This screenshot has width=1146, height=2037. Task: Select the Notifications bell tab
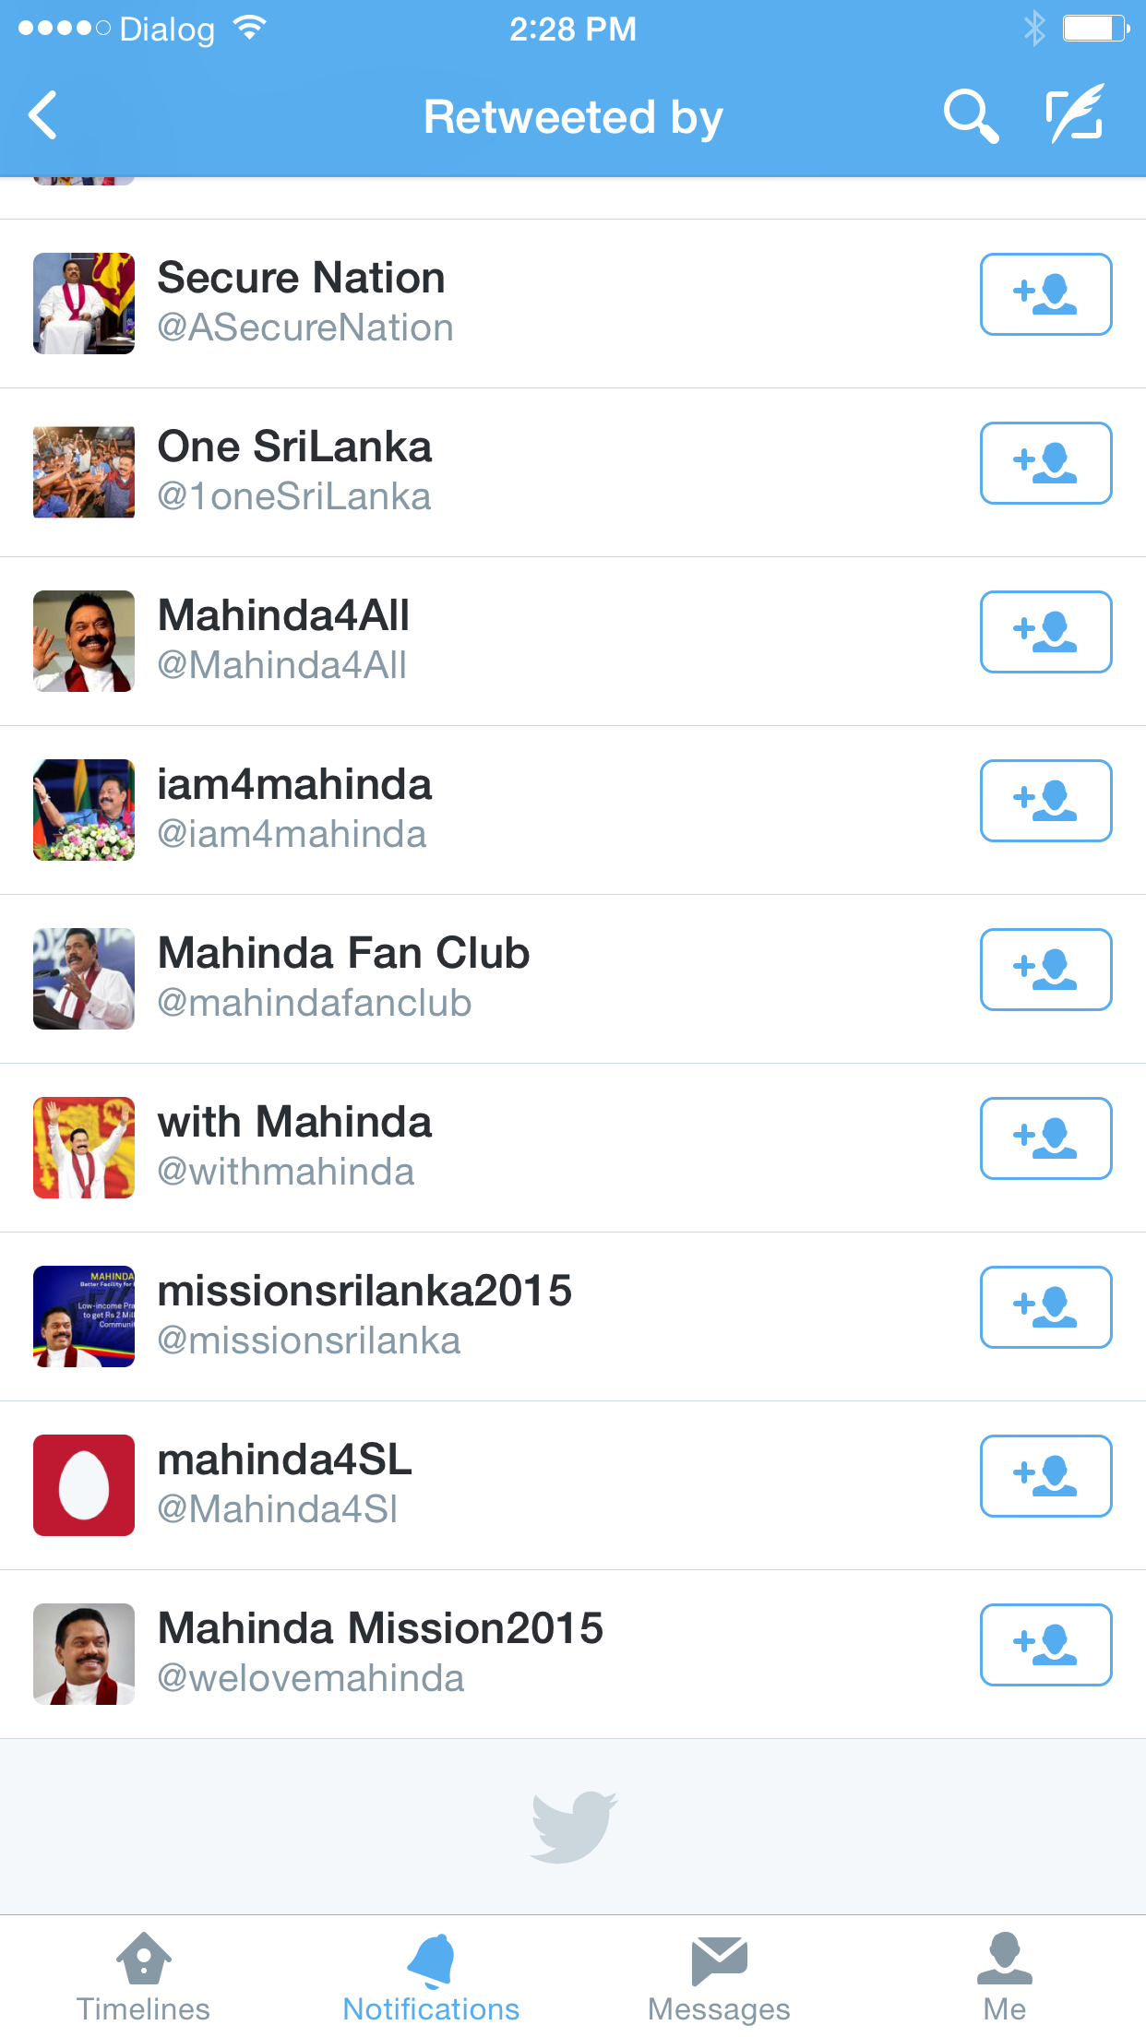(431, 1978)
